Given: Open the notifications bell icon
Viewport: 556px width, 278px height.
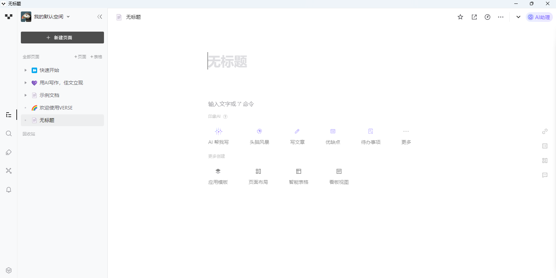Looking at the screenshot, I should (9, 190).
